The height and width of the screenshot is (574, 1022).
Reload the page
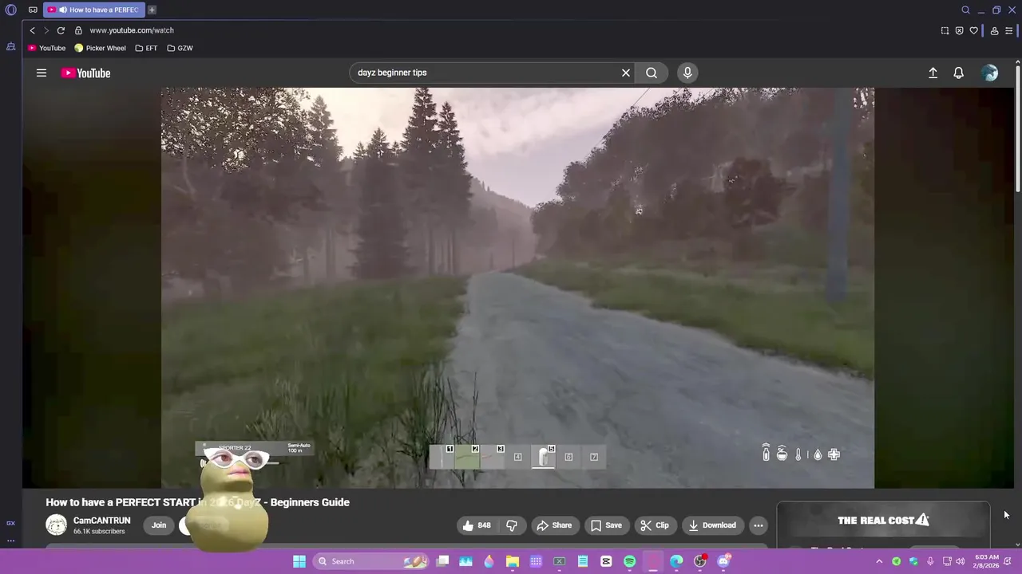[61, 30]
